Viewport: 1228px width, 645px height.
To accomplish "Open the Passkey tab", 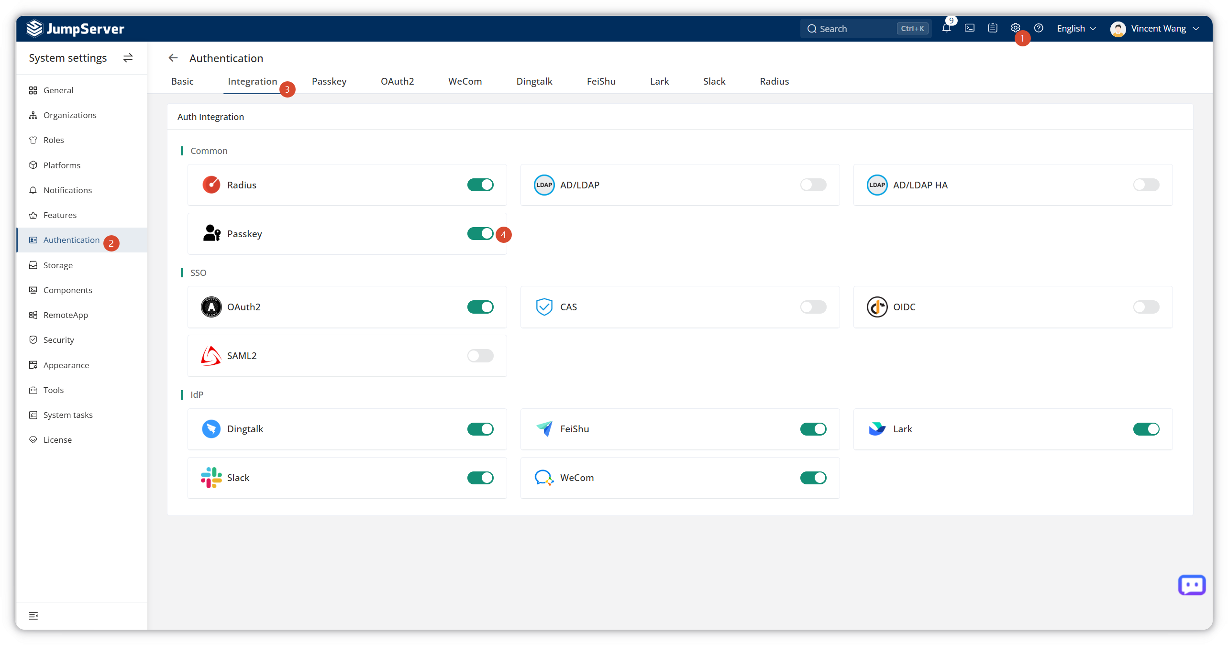I will [x=329, y=81].
